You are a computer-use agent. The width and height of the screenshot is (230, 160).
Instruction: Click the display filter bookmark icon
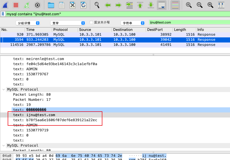tap(3, 14)
